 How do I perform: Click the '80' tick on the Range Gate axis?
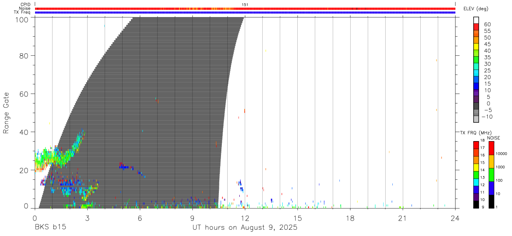24,55
